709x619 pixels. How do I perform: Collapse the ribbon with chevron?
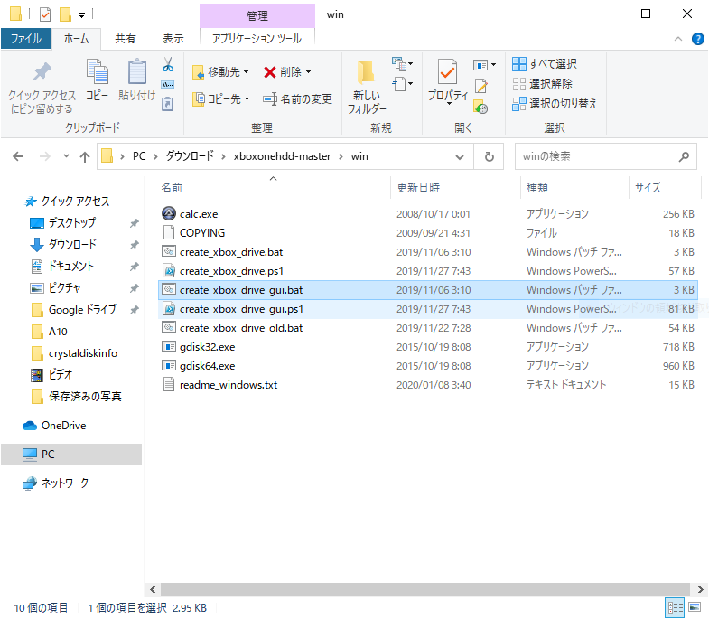[x=677, y=39]
